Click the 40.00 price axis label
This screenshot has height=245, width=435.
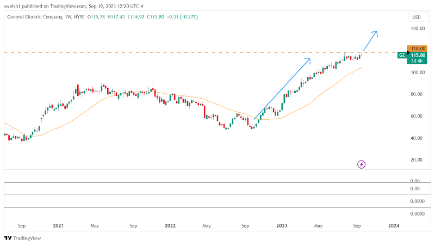[x=417, y=138]
